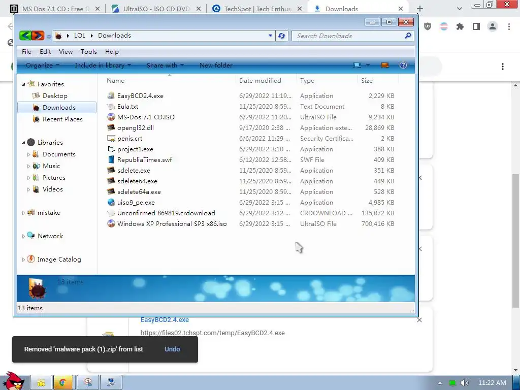520x390 pixels.
Task: Go back with the green arrow button
Action: [25, 36]
